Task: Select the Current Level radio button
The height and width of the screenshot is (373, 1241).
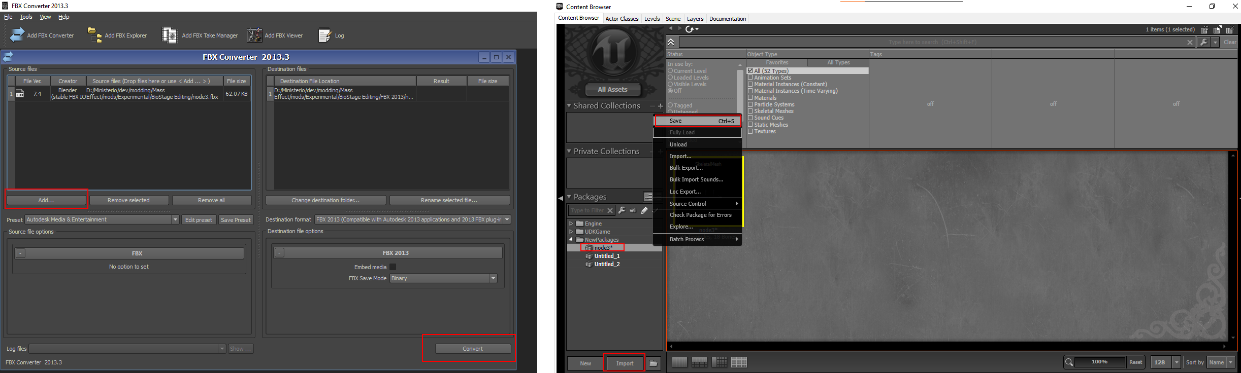Action: pyautogui.click(x=670, y=71)
